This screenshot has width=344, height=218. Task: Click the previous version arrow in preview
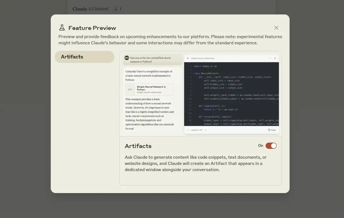188,130
